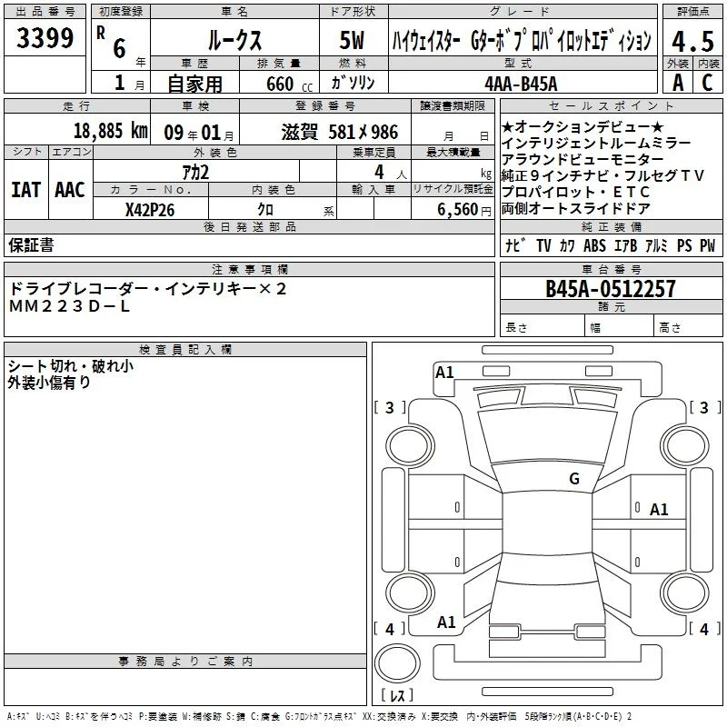Select the exterior grade A cell
Screen dimensions: 727x727
point(678,83)
